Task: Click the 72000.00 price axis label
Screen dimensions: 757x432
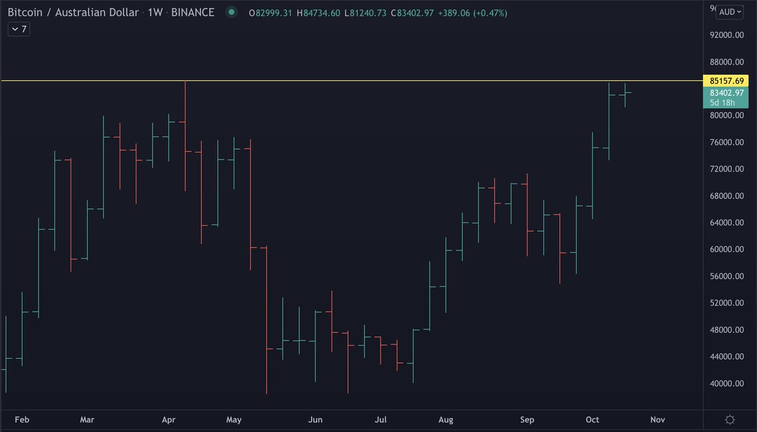Action: tap(727, 169)
